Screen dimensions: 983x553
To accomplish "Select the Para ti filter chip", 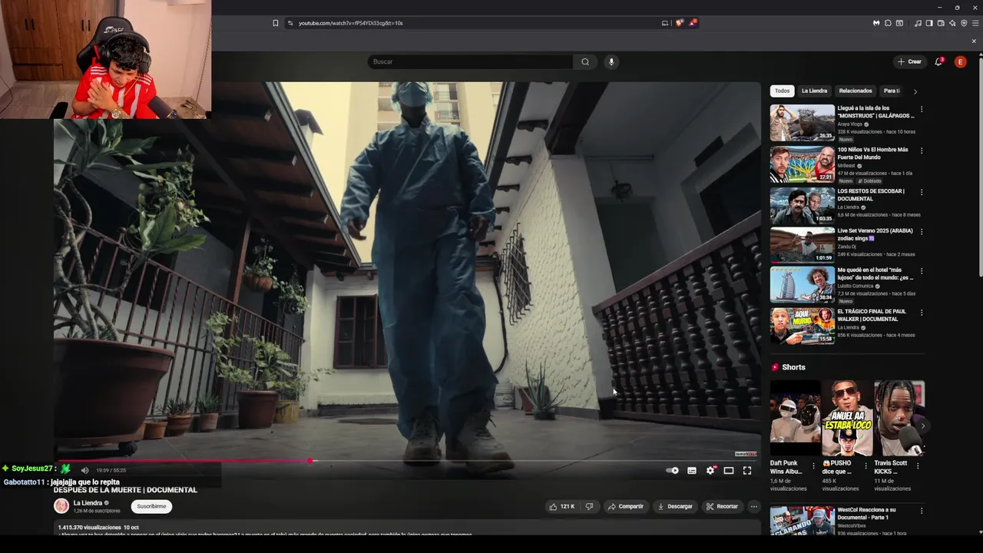I will (x=891, y=91).
